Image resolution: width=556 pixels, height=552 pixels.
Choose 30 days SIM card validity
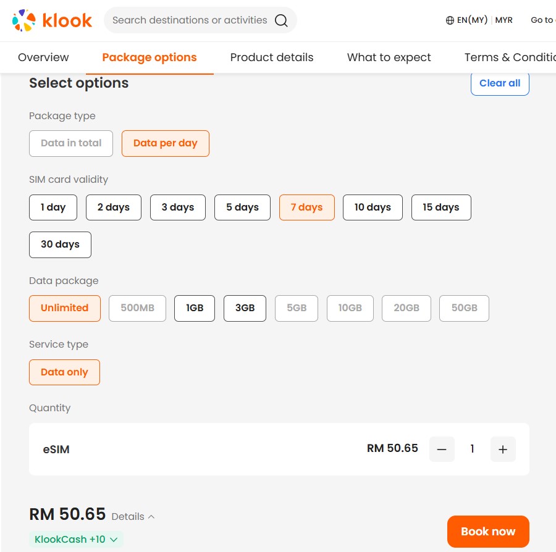pyautogui.click(x=59, y=245)
